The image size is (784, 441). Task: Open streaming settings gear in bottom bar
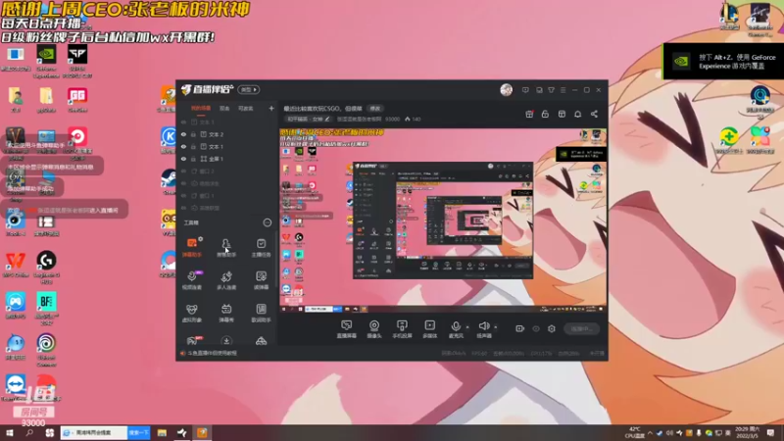point(552,328)
